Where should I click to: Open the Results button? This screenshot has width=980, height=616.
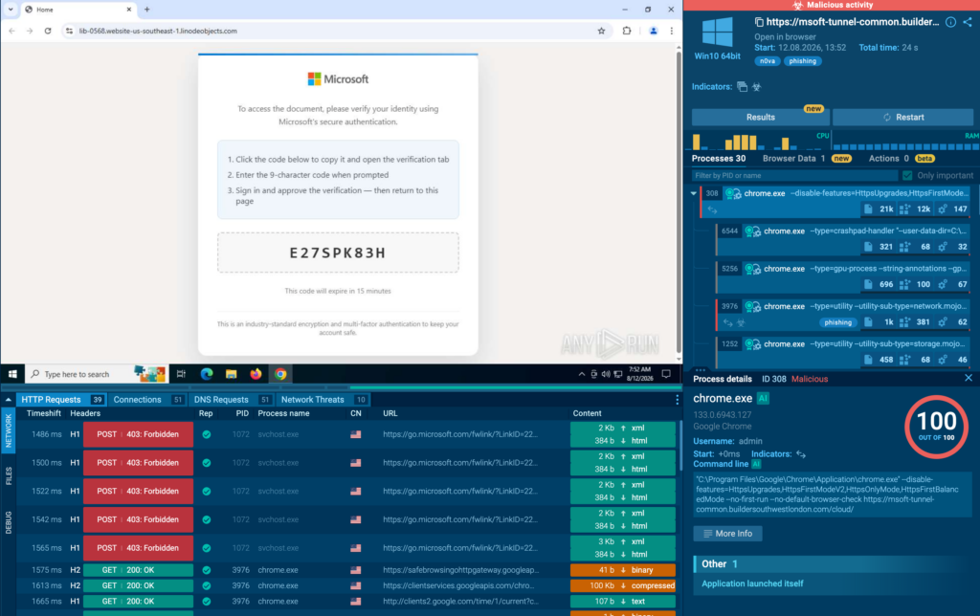click(761, 117)
